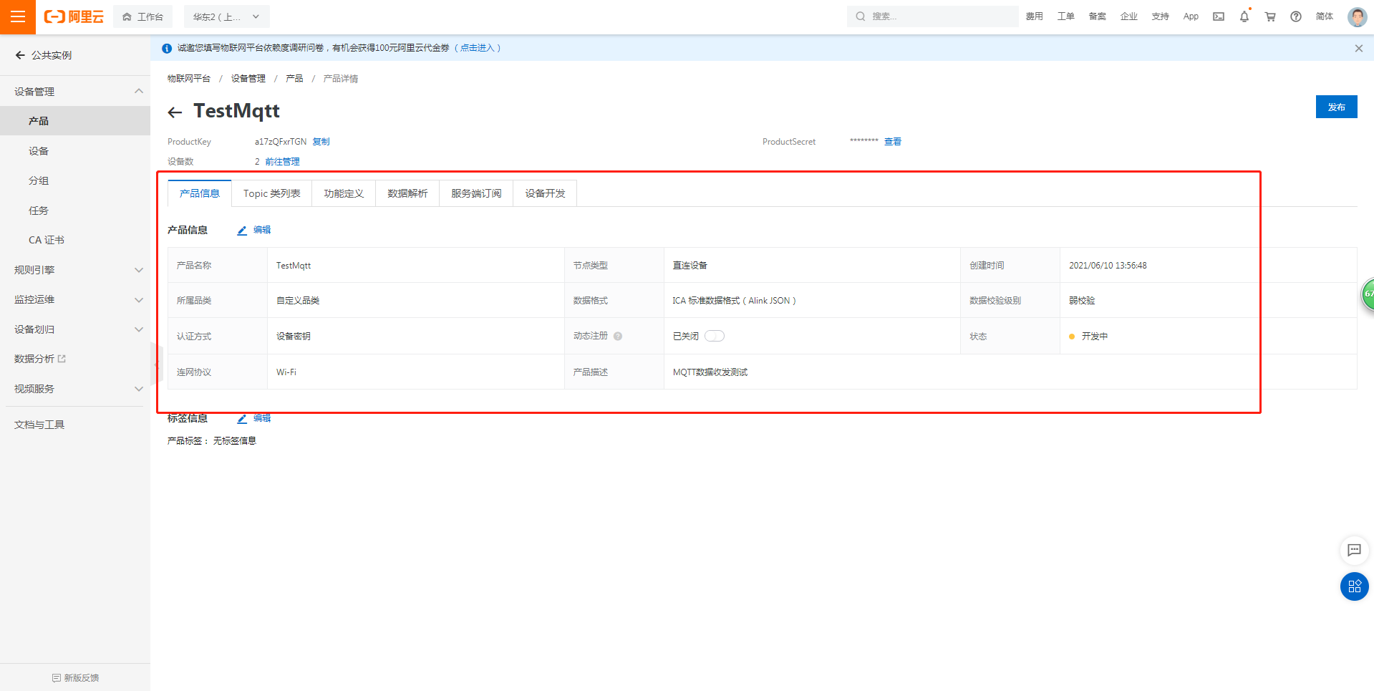The height and width of the screenshot is (691, 1374).
Task: Click the pencil icon beside 标签信息 heading
Action: (242, 419)
